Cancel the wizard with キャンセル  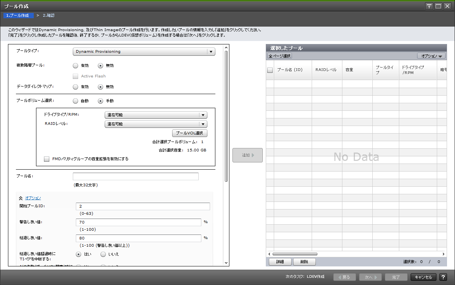tap(422, 277)
